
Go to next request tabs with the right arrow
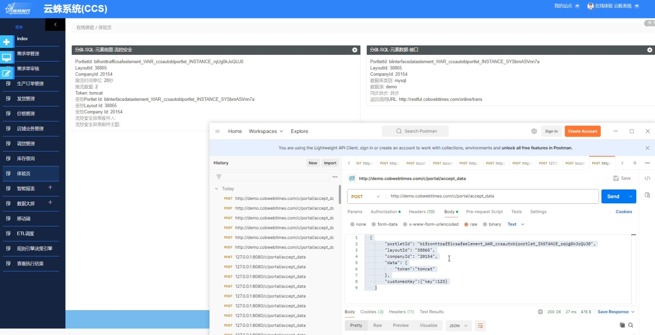(622, 163)
